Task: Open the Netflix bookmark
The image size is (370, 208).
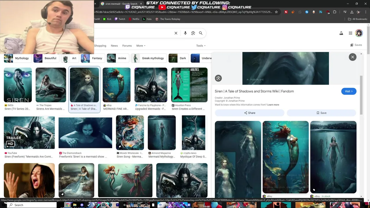Action: (134, 19)
